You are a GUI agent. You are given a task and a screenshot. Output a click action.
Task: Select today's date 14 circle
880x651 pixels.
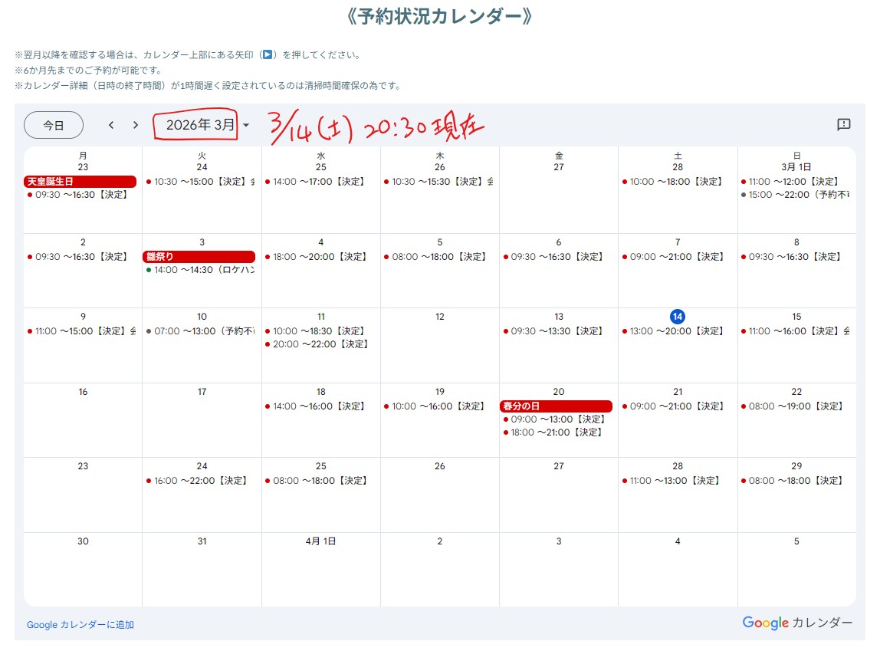pos(677,317)
